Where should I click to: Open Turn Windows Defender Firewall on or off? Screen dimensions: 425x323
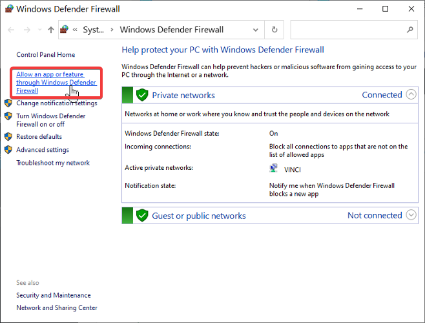pos(50,120)
